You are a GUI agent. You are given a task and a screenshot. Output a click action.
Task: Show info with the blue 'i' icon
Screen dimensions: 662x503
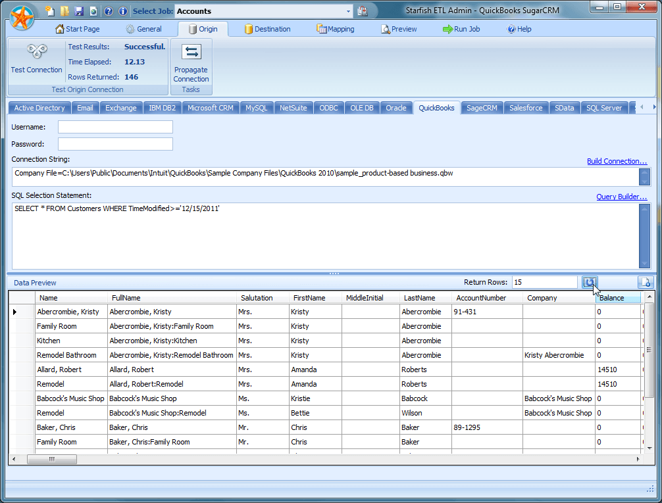pyautogui.click(x=123, y=11)
